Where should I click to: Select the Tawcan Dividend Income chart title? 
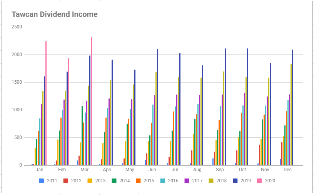coord(54,15)
